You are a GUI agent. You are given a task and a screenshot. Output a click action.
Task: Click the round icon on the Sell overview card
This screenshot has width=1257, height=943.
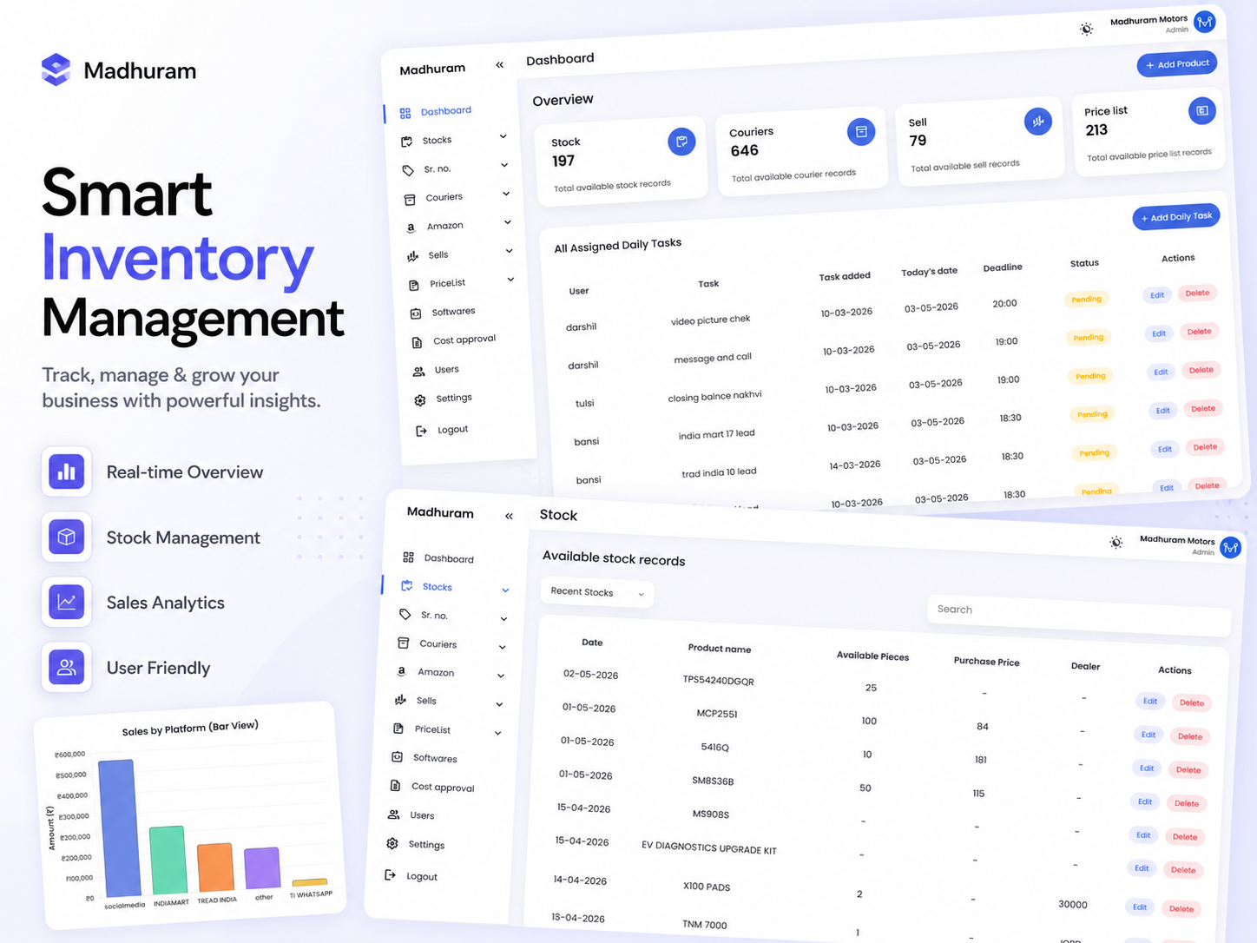pyautogui.click(x=1038, y=122)
